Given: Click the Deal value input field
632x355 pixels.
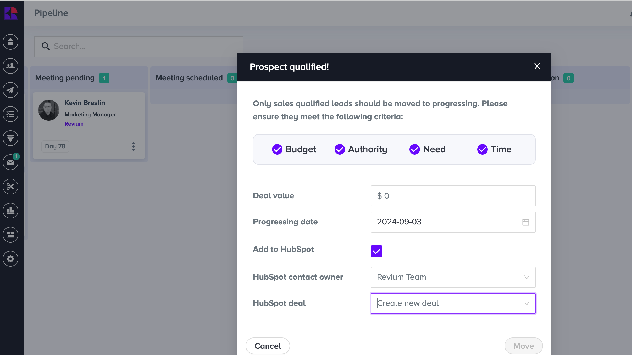Looking at the screenshot, I should tap(453, 196).
